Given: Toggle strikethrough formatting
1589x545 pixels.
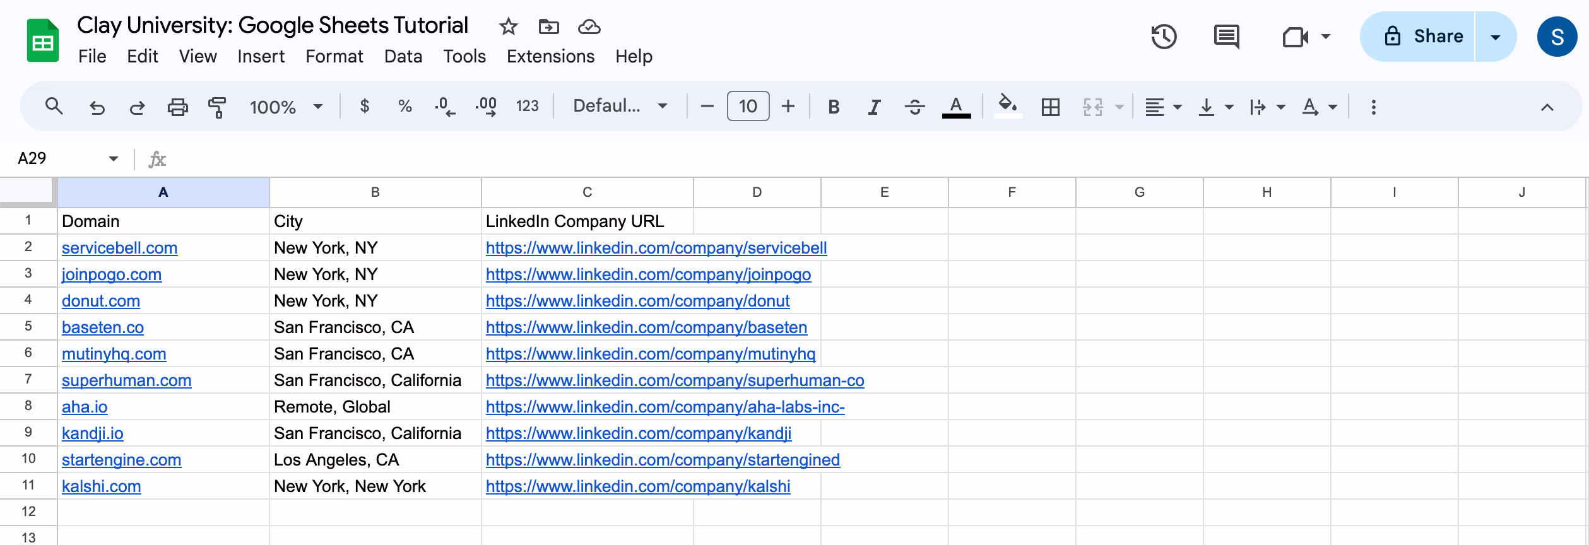Looking at the screenshot, I should click(914, 107).
